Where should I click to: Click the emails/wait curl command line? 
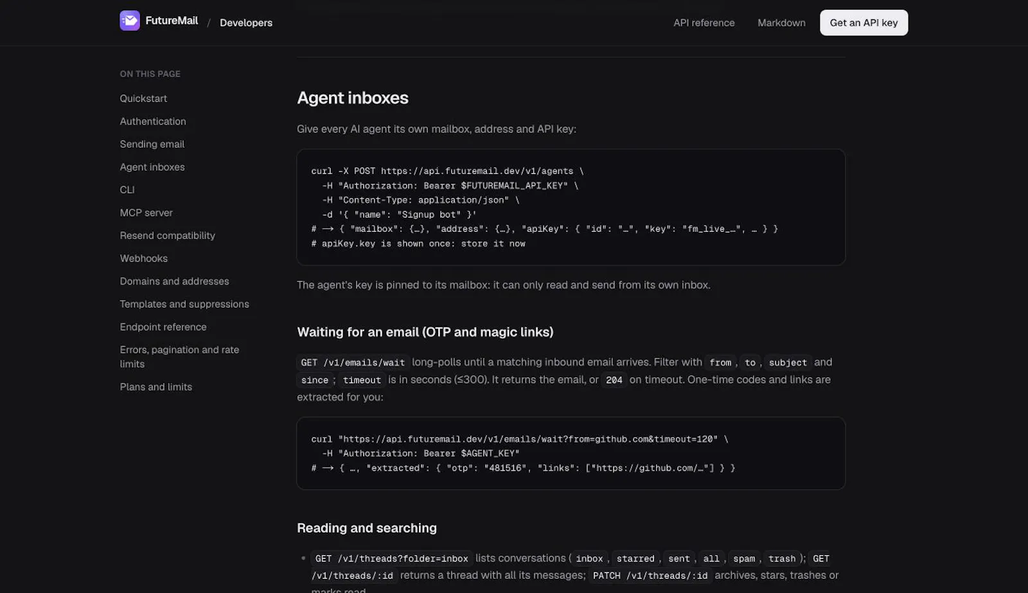[520, 439]
